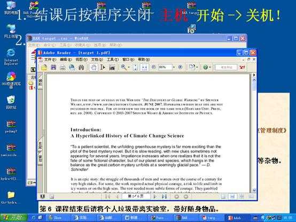Open the 帮助 menu in Adobe Reader
The width and height of the screenshot is (296, 222).
144,59
